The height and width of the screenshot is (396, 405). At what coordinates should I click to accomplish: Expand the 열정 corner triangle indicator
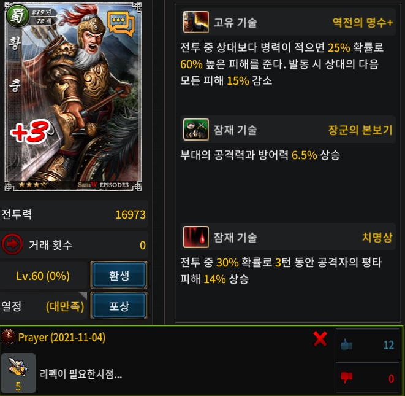83,295
